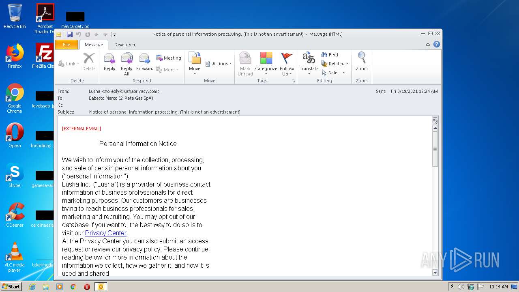
Task: Expand the Related dropdown
Action: (x=335, y=64)
